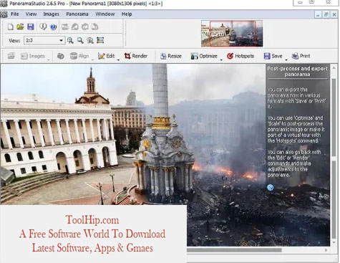Click the zoom 1:1 magnifier icon
Viewport: 340px width, 263px height.
pos(90,40)
